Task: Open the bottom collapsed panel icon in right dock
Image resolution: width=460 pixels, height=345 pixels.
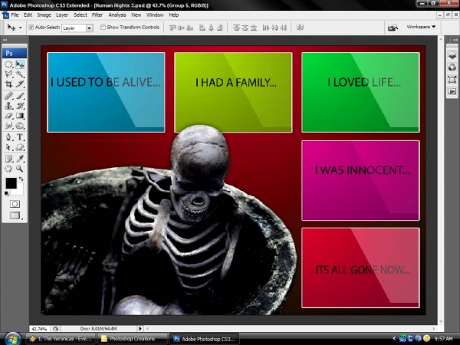Action: [x=452, y=91]
